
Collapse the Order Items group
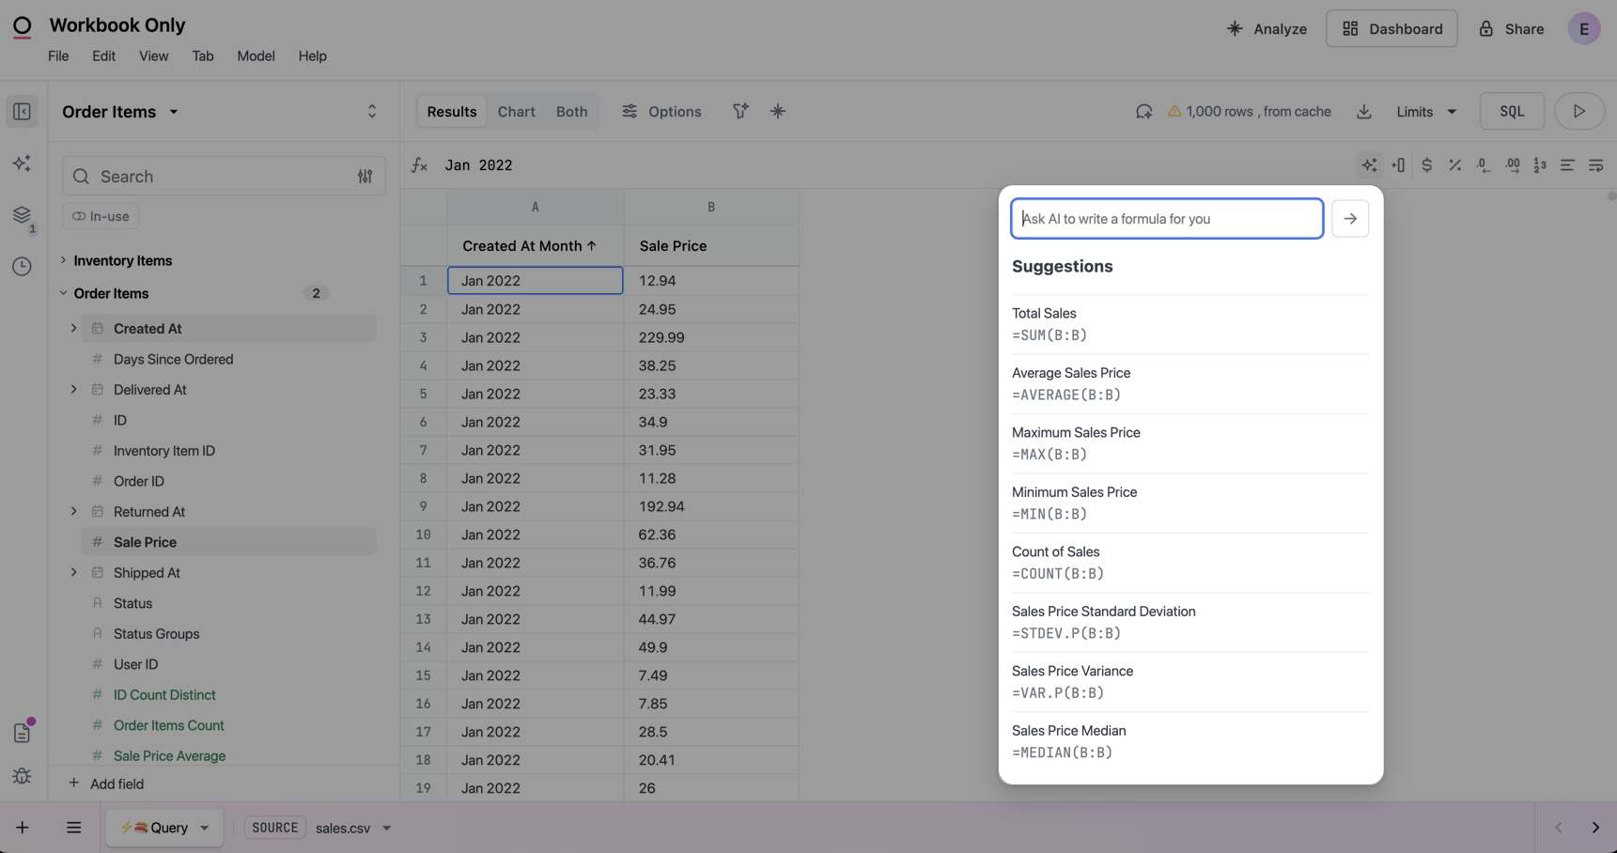pos(63,293)
